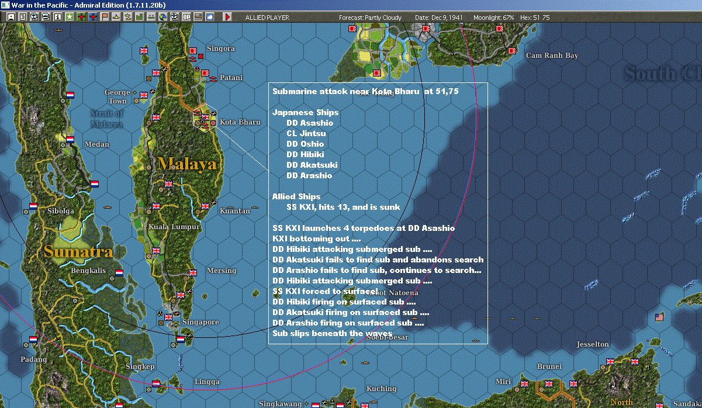Click the white star on green toolbar icon
The image size is (702, 408).
click(x=70, y=18)
